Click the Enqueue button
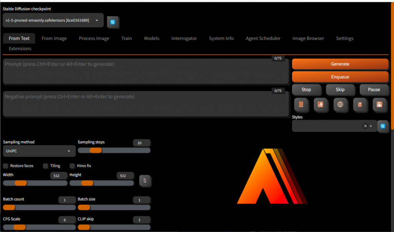This screenshot has height=232, width=394. (340, 77)
